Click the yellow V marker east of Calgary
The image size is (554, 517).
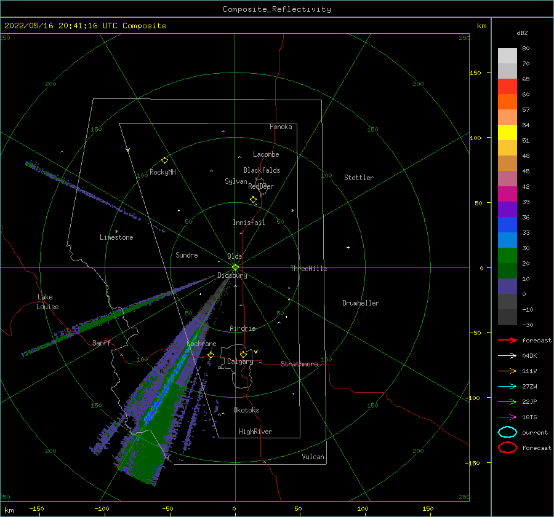tap(256, 352)
